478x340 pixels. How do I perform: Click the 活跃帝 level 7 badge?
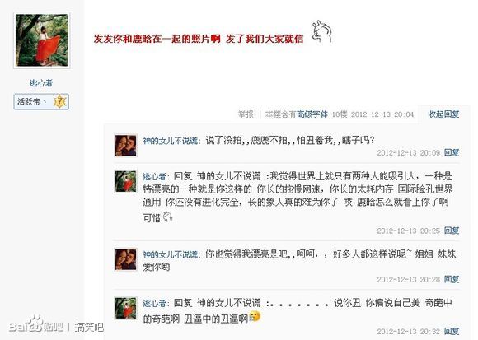(x=41, y=101)
